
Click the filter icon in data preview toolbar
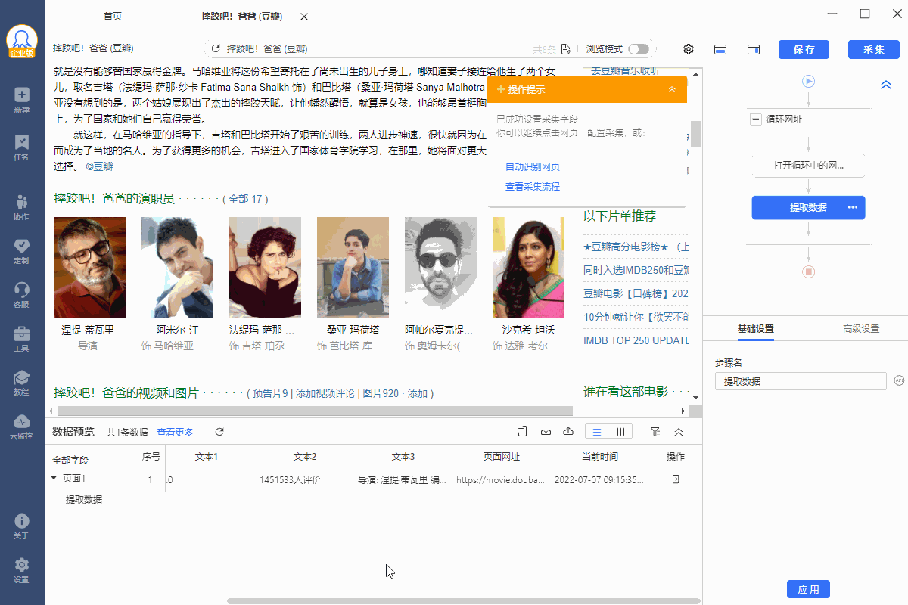(655, 432)
